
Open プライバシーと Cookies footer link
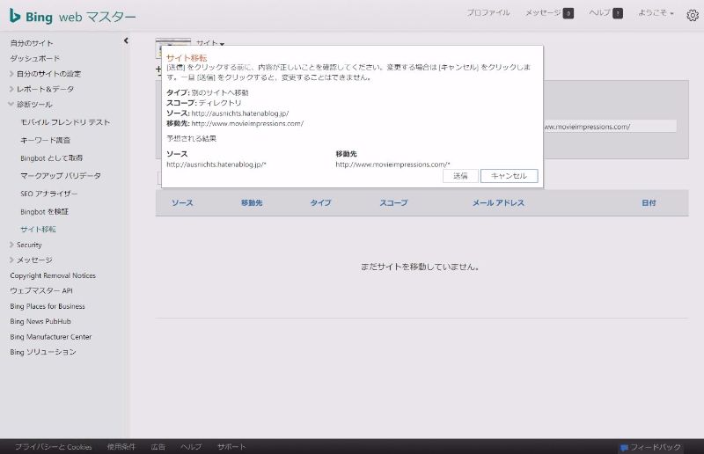54,447
